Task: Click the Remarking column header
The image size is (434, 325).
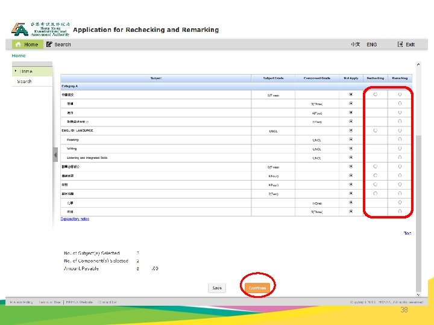Action: point(400,78)
